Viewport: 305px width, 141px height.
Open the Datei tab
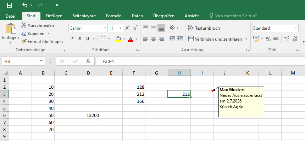click(11, 16)
